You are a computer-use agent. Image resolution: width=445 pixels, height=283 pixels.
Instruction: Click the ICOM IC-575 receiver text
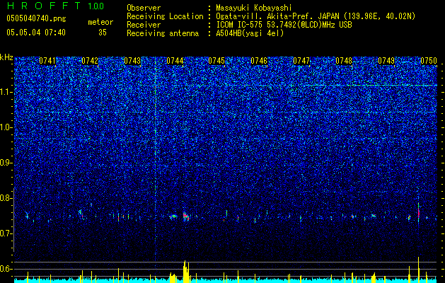tap(284, 25)
